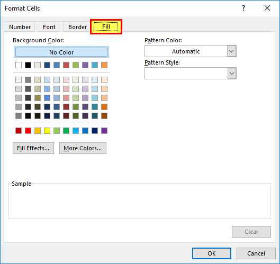280x264 pixels.
Task: Select the purple standard color swatch
Action: [104, 131]
